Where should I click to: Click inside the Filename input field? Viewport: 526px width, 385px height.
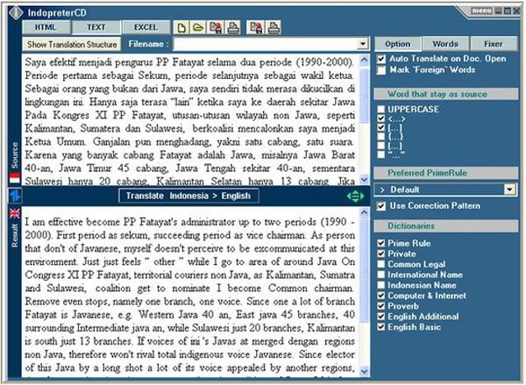coord(266,44)
